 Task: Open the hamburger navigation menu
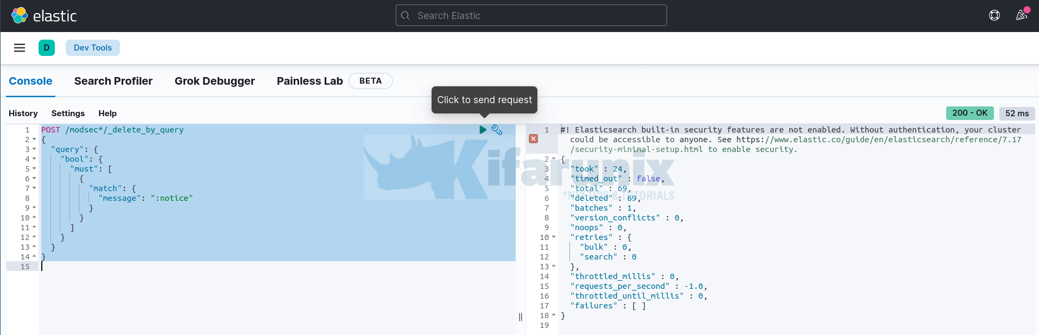[20, 48]
